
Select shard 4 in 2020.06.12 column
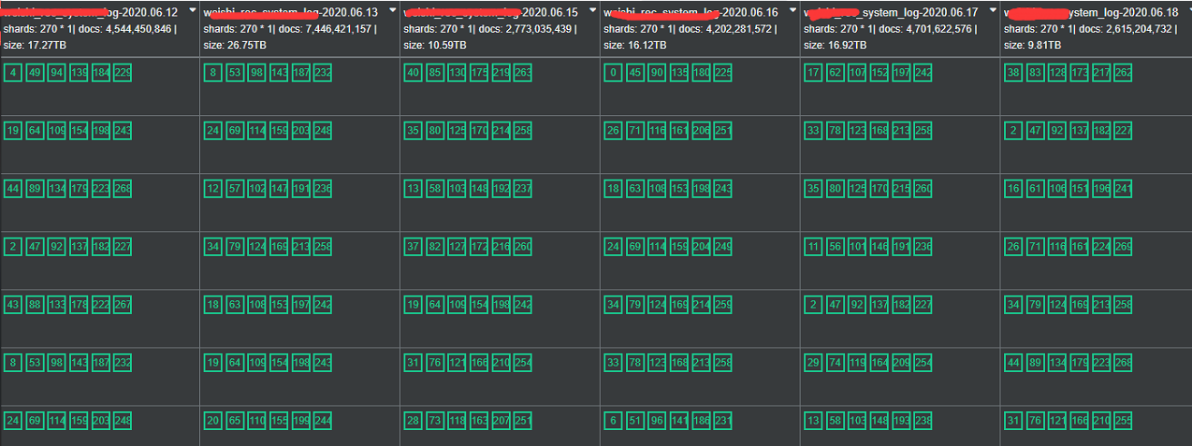(13, 73)
